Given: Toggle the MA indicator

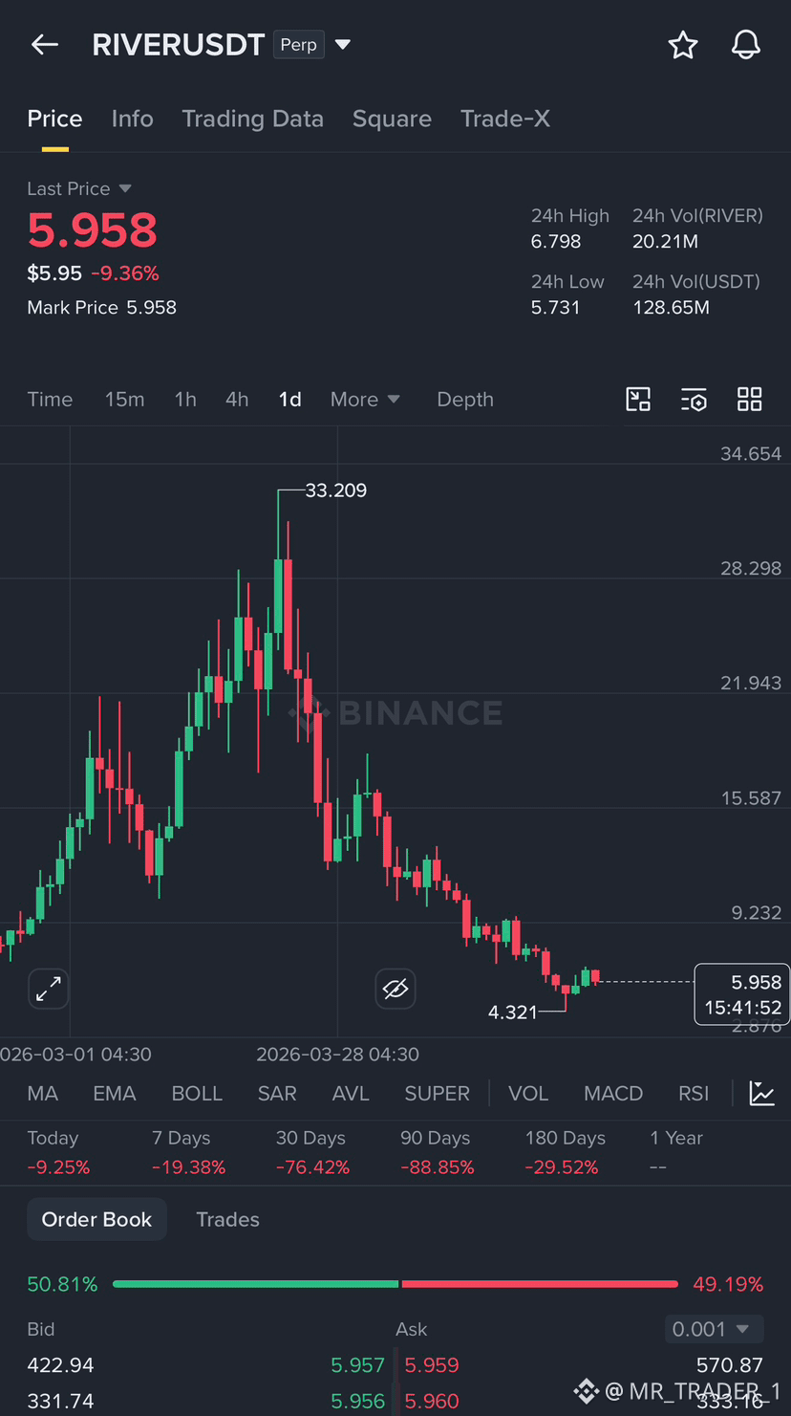Looking at the screenshot, I should click(42, 1093).
